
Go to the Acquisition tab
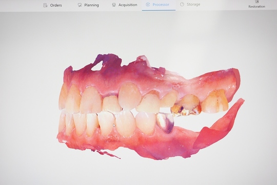pos(128,5)
